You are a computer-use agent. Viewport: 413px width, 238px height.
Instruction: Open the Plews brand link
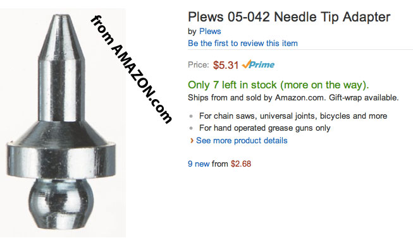(210, 32)
